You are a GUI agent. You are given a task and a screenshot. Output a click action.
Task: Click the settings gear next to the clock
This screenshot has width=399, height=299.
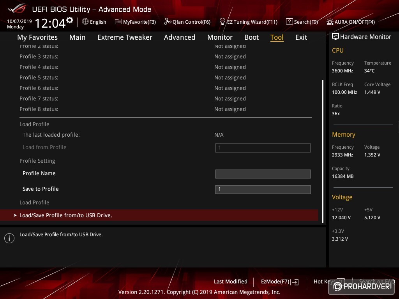click(70, 20)
